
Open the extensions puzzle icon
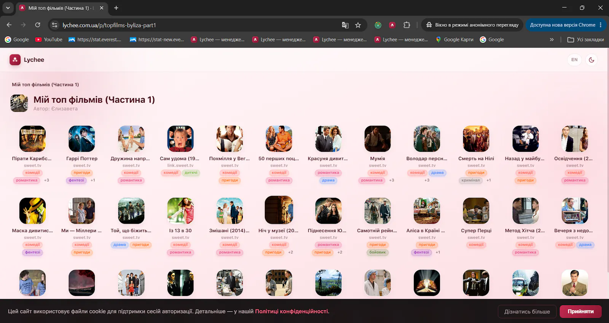407,25
